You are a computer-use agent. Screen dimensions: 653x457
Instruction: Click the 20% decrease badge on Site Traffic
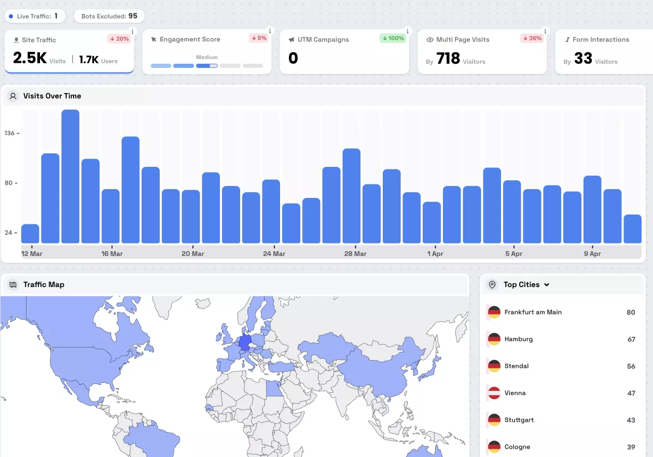(119, 39)
